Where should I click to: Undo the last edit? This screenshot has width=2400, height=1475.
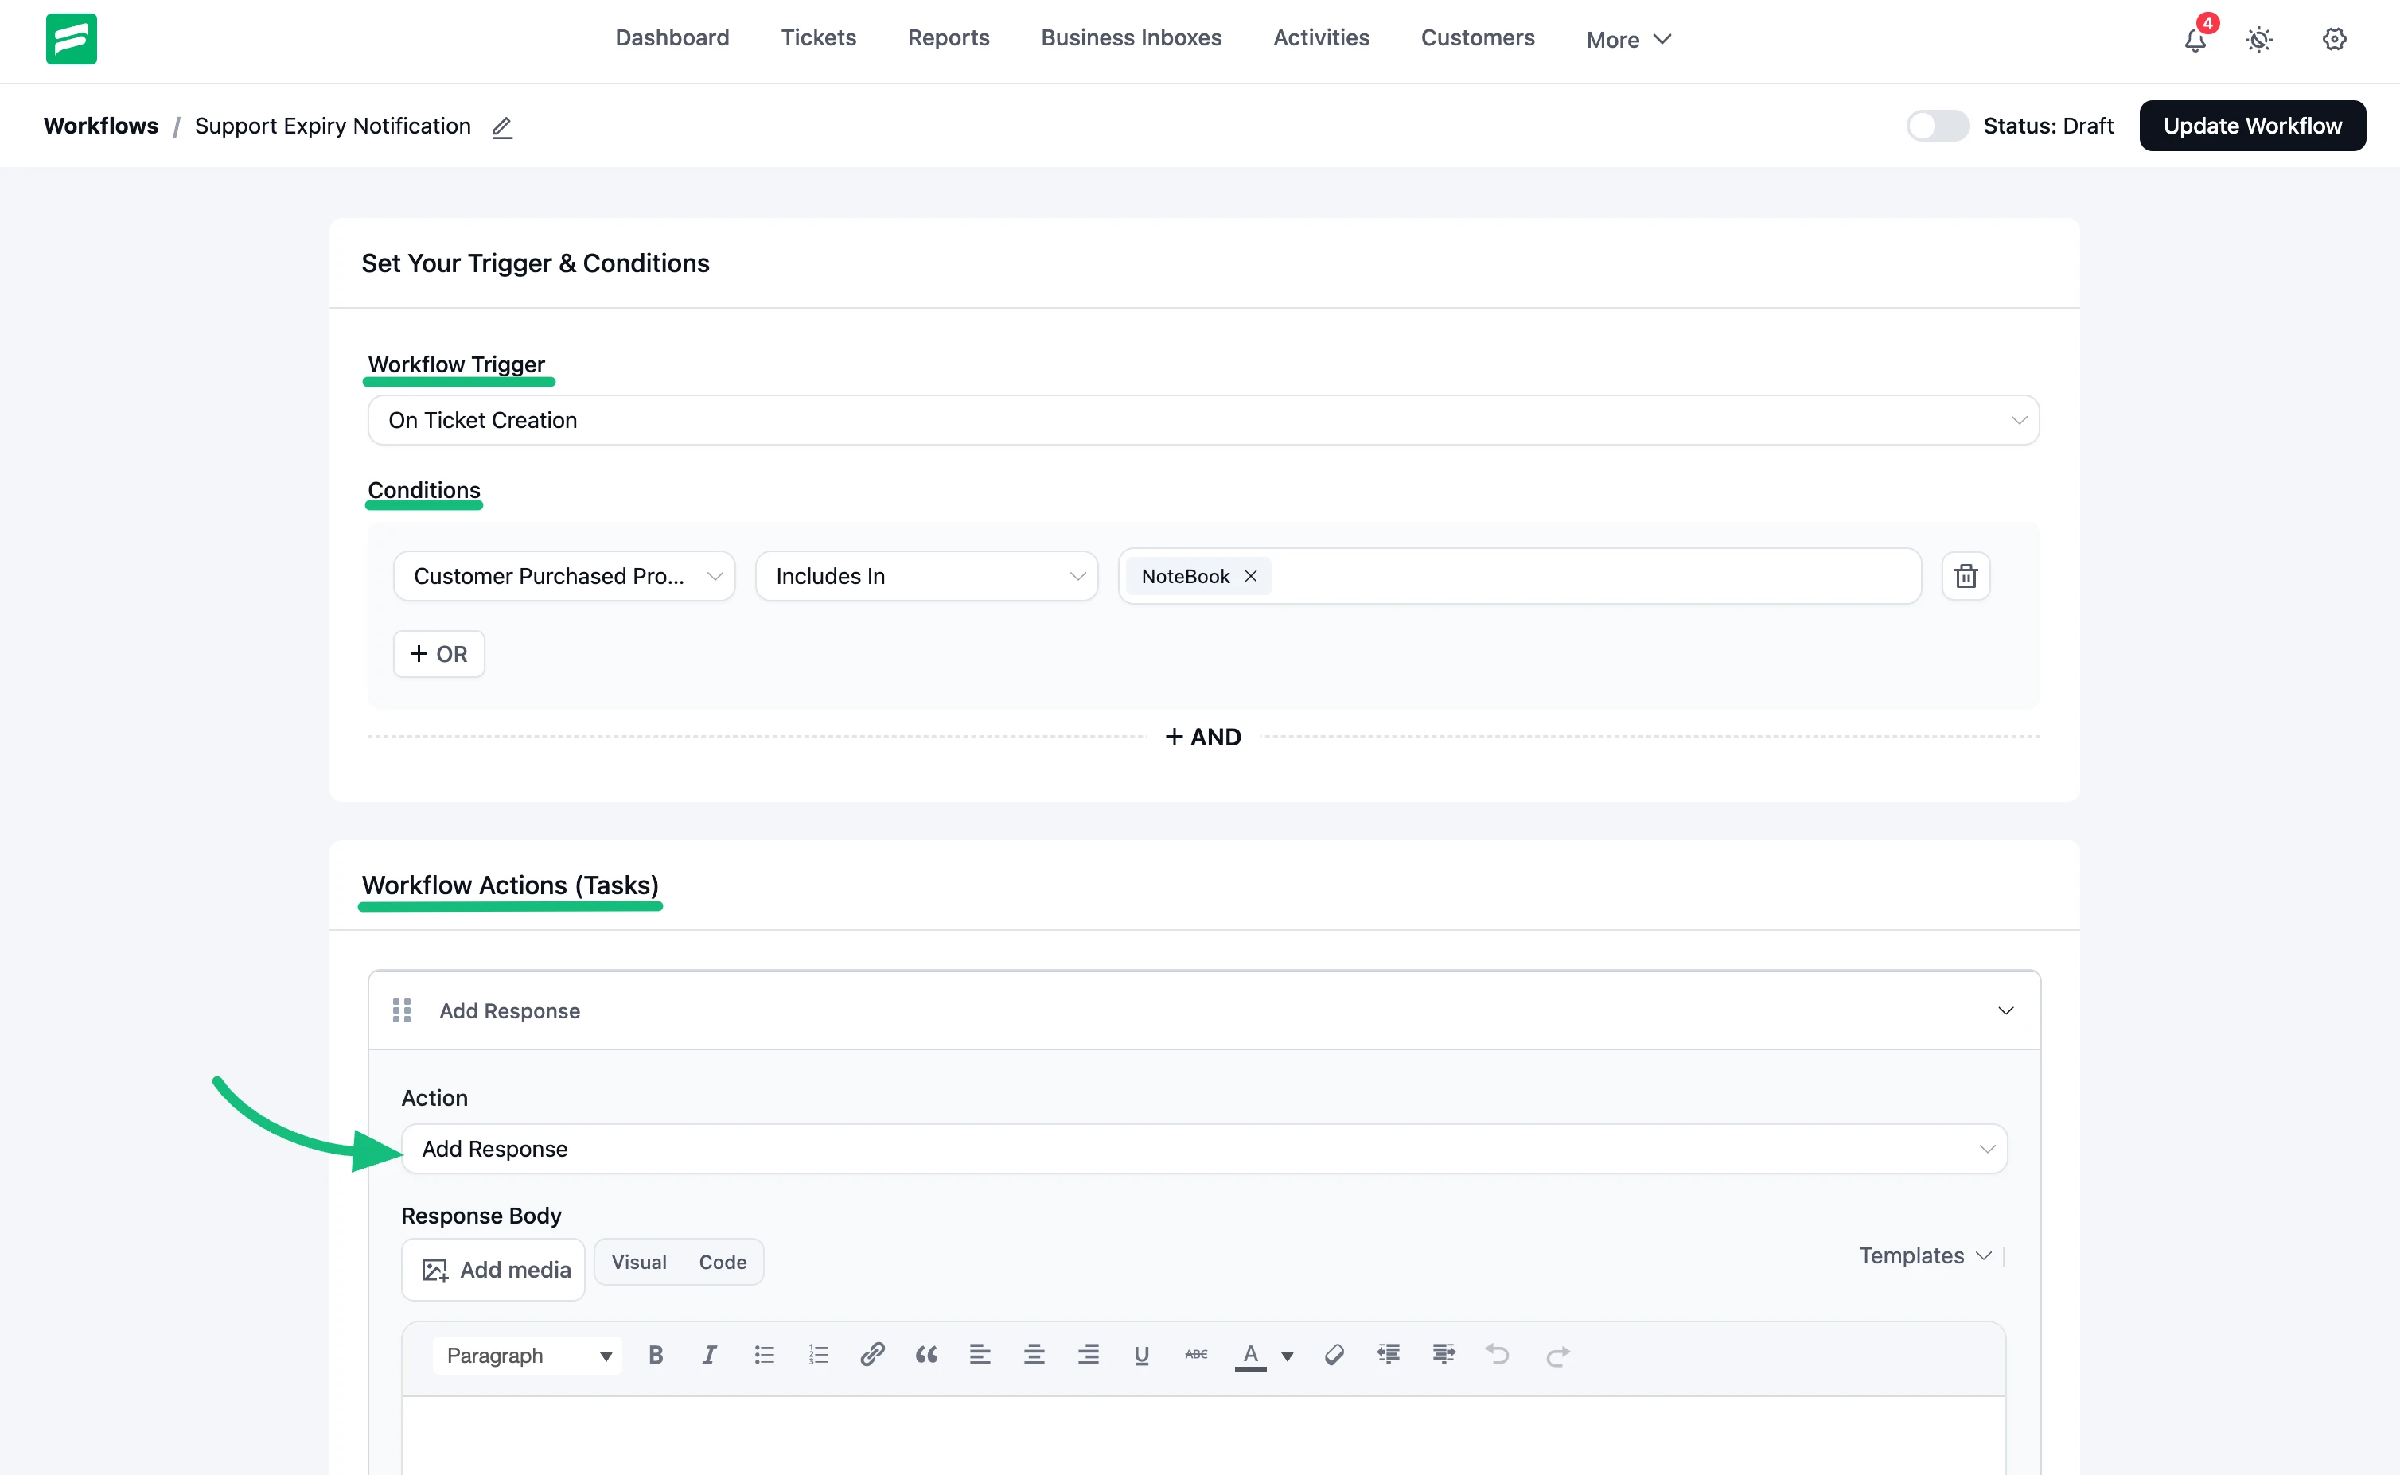tap(1498, 1355)
